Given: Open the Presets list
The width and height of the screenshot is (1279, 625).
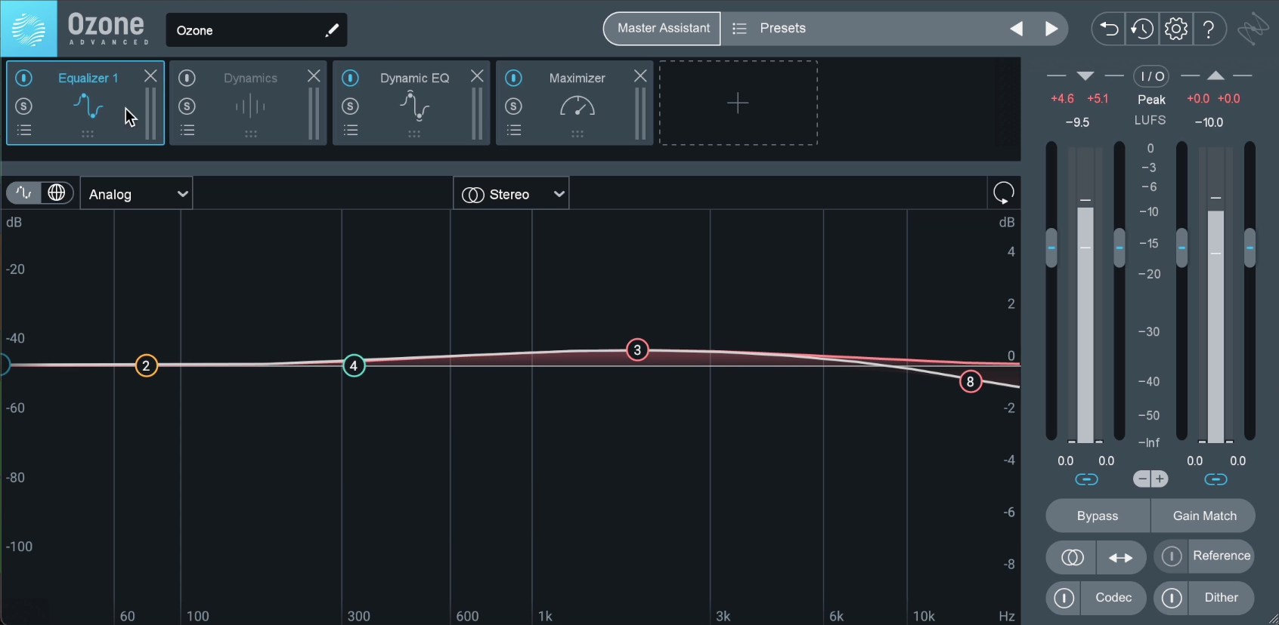Looking at the screenshot, I should point(770,29).
